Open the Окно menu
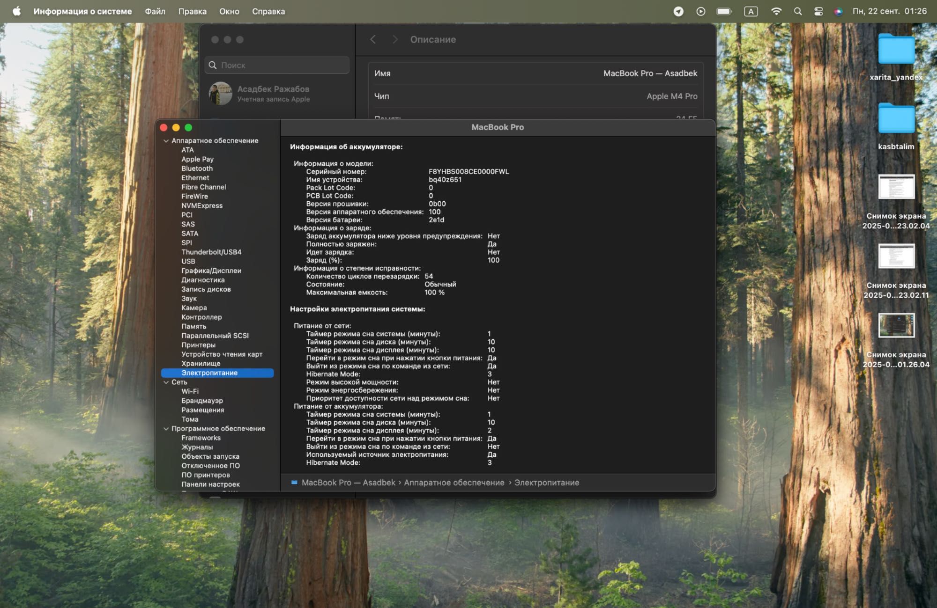The width and height of the screenshot is (937, 608). coord(229,11)
